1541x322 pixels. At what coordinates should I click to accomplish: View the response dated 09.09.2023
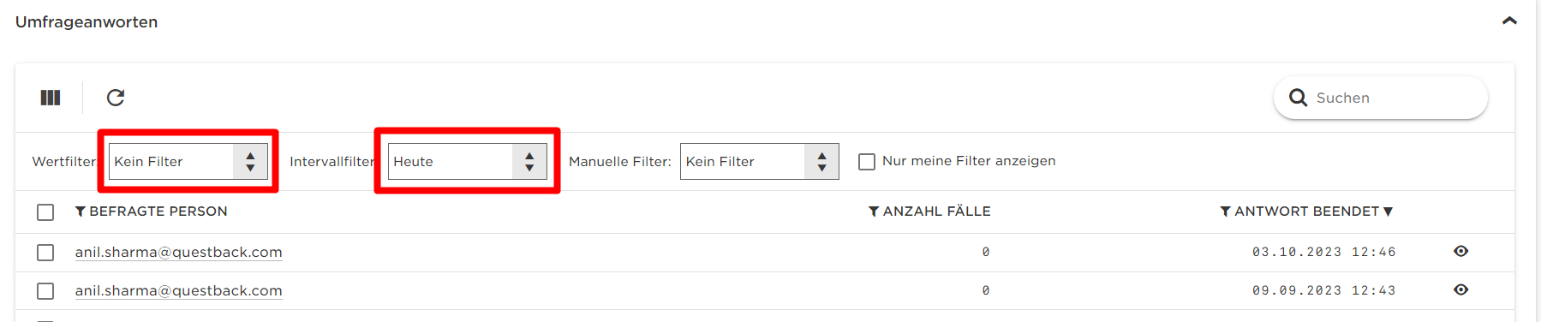click(x=1460, y=289)
